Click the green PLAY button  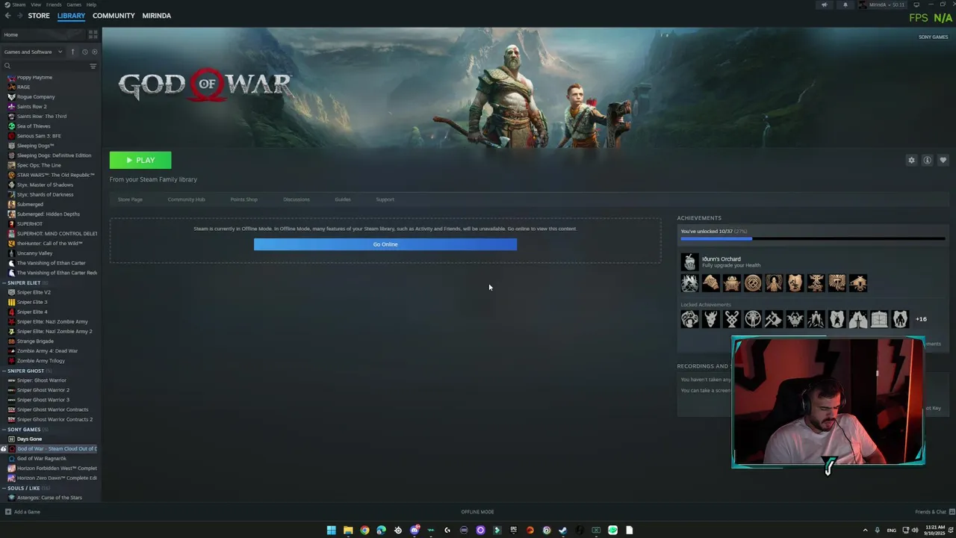(140, 160)
